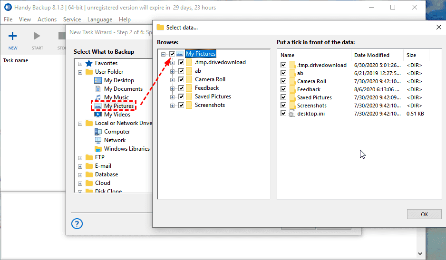
Task: Select the User Folder icon
Action: 89,72
